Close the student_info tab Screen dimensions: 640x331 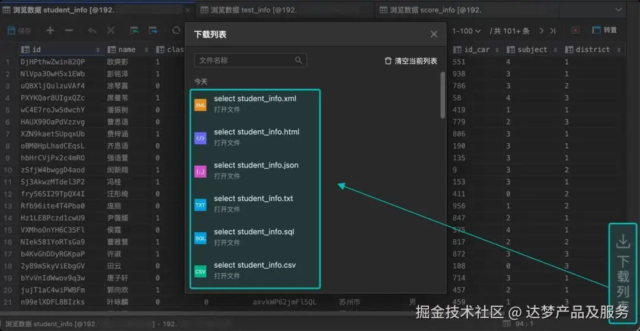[188, 10]
